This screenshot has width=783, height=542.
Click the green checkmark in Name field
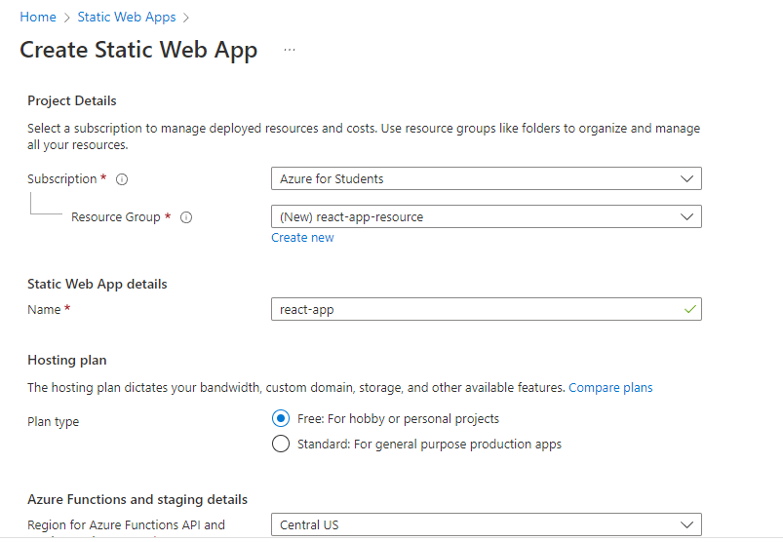(690, 309)
